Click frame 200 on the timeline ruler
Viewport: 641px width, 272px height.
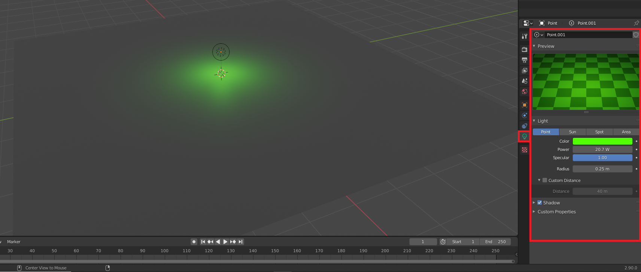pyautogui.click(x=385, y=251)
